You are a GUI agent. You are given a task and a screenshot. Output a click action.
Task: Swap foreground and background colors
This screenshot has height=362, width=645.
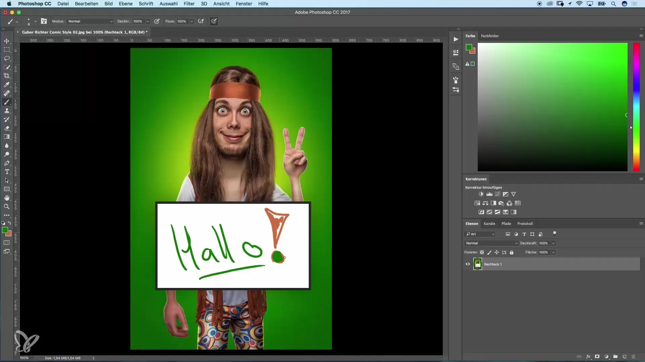10,223
